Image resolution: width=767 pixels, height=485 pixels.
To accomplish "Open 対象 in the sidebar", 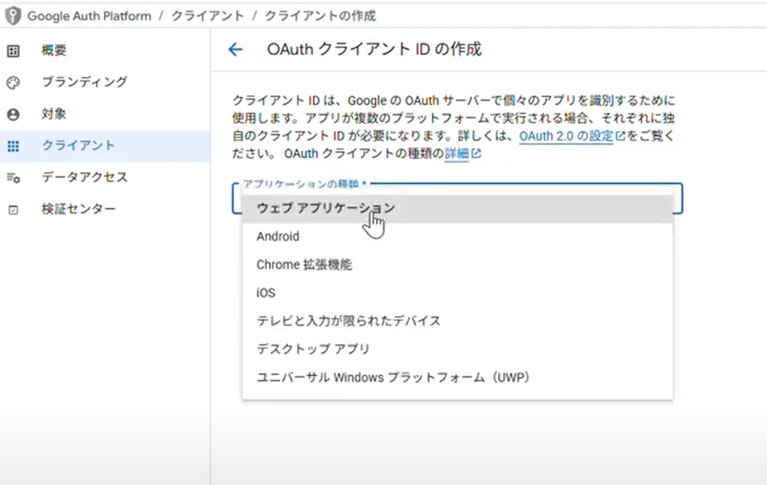I will [x=105, y=114].
